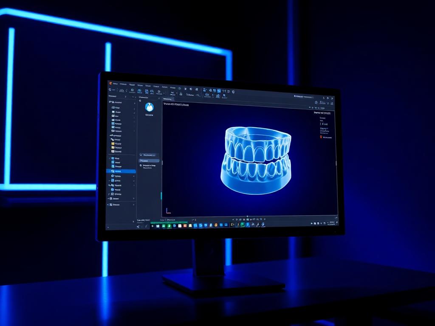
Task: Click the circular help icon in menu row
Action: point(179,88)
